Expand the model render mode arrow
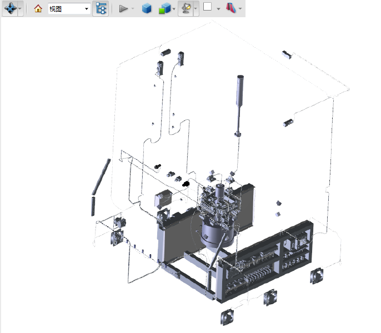The height and width of the screenshot is (333, 381). 174,9
